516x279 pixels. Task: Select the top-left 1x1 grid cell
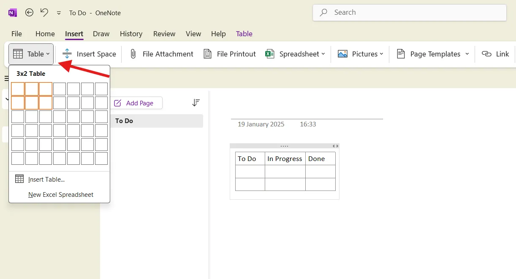click(18, 89)
